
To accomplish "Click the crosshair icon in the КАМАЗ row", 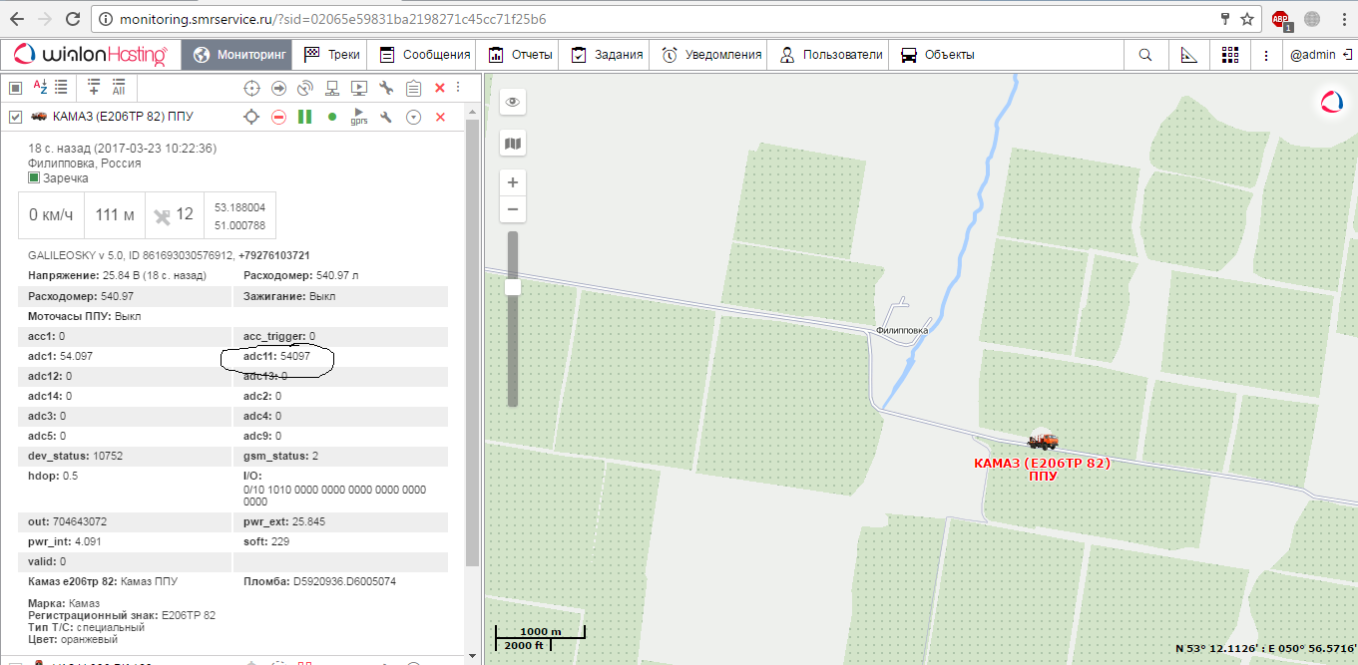I will (x=252, y=118).
